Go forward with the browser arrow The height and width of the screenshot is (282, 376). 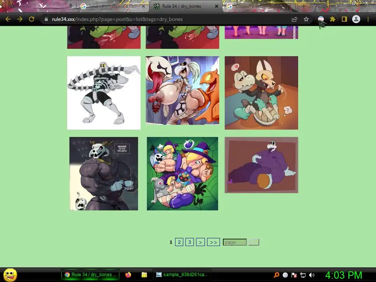20,19
